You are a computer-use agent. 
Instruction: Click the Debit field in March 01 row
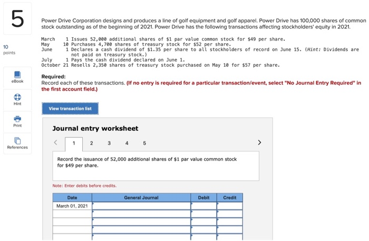pos(203,206)
